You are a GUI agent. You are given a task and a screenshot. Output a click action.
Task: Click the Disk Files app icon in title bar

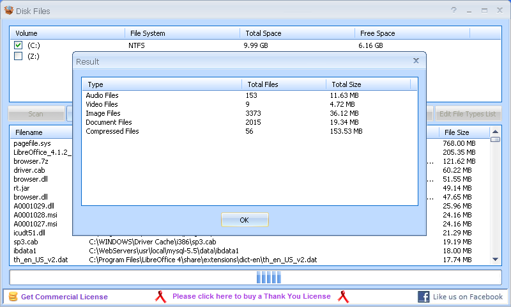pyautogui.click(x=9, y=10)
